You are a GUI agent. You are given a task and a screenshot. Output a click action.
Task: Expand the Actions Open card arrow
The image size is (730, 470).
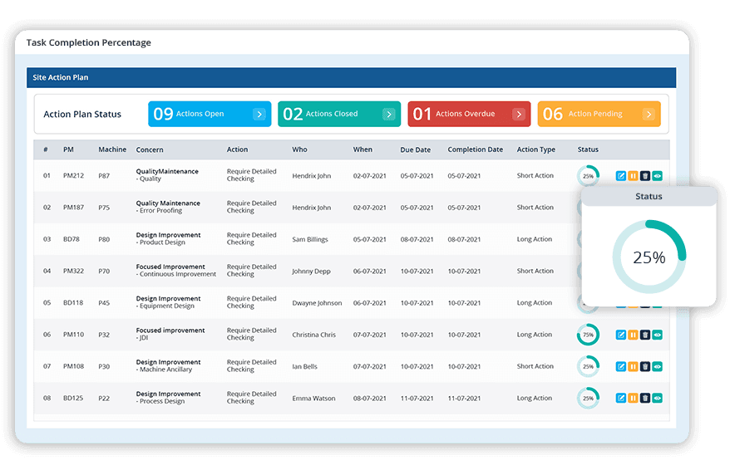259,114
